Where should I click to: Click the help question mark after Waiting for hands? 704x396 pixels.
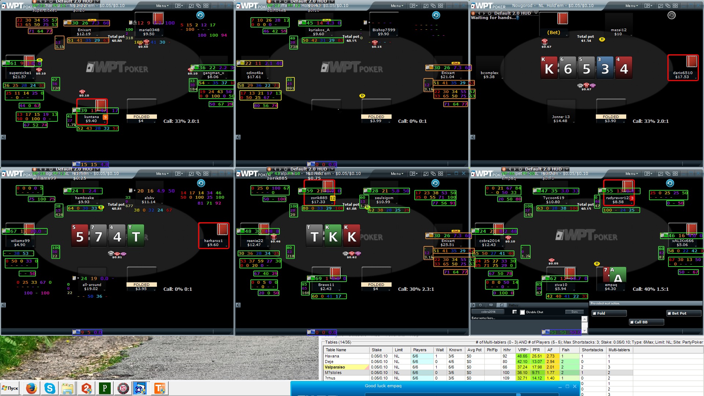click(517, 18)
